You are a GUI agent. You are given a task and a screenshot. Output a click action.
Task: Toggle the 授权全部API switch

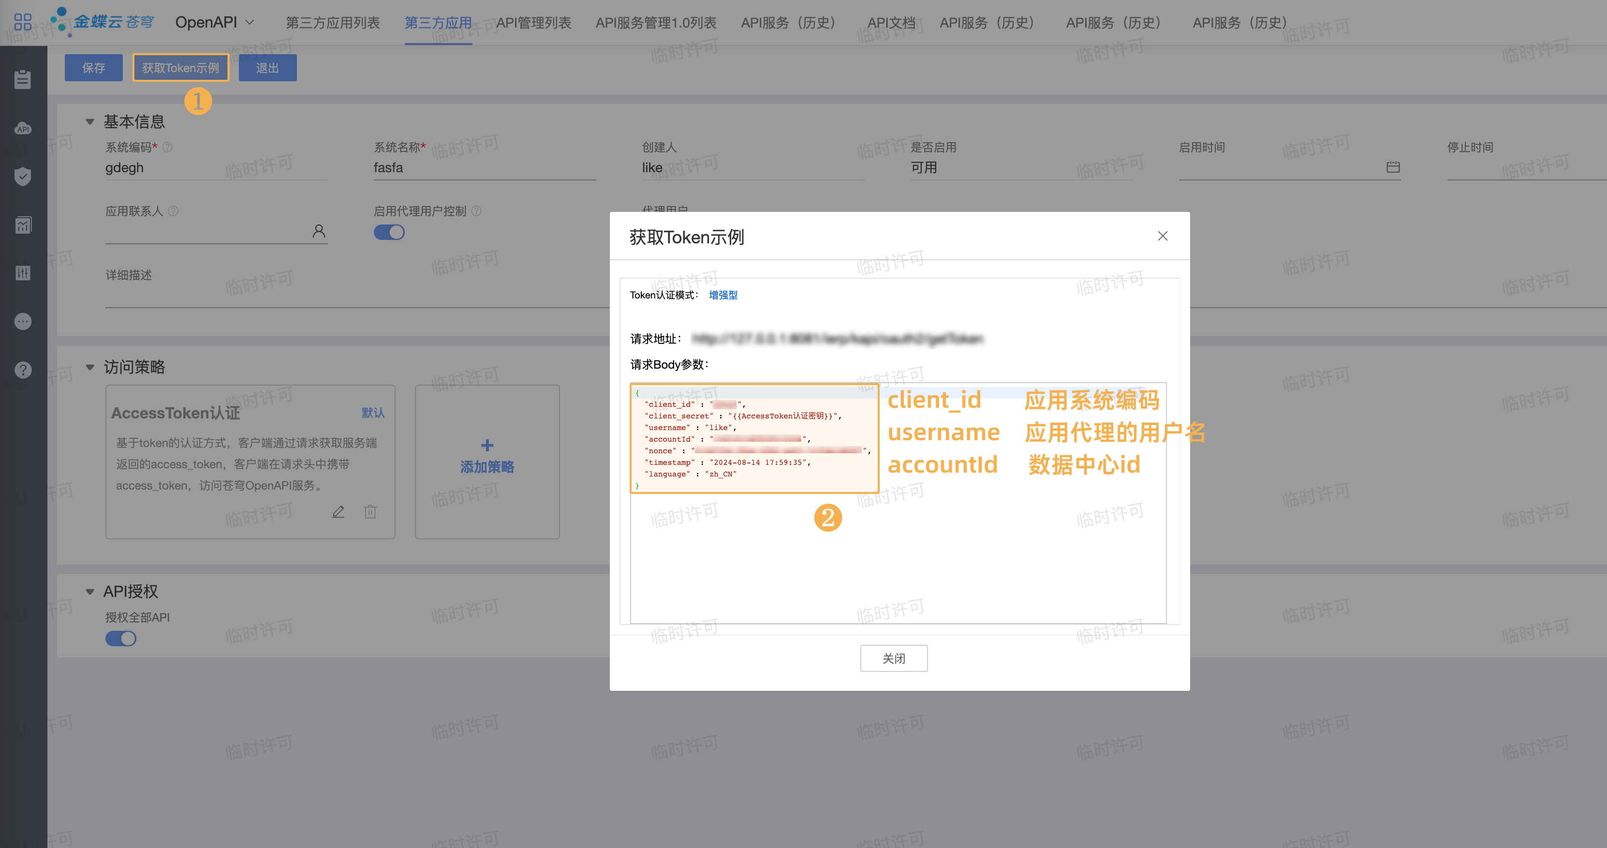(120, 639)
